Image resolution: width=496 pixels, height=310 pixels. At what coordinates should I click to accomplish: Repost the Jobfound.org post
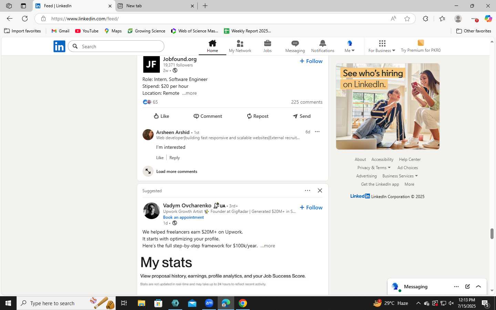(257, 116)
